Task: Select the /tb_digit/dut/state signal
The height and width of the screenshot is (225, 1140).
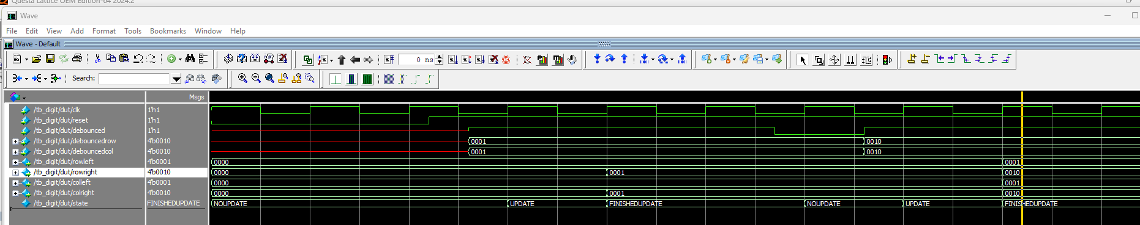Action: point(61,203)
